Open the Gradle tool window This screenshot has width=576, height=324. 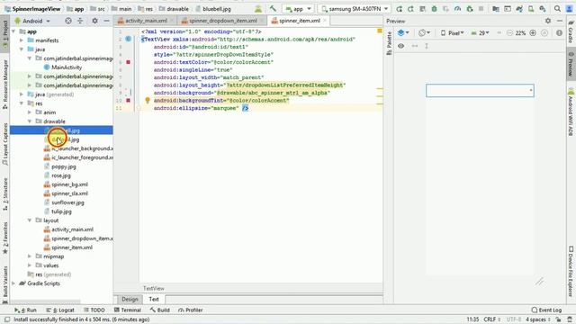571,32
